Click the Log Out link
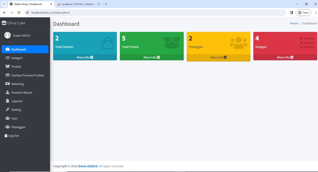The height and width of the screenshot is (172, 318). click(12, 136)
